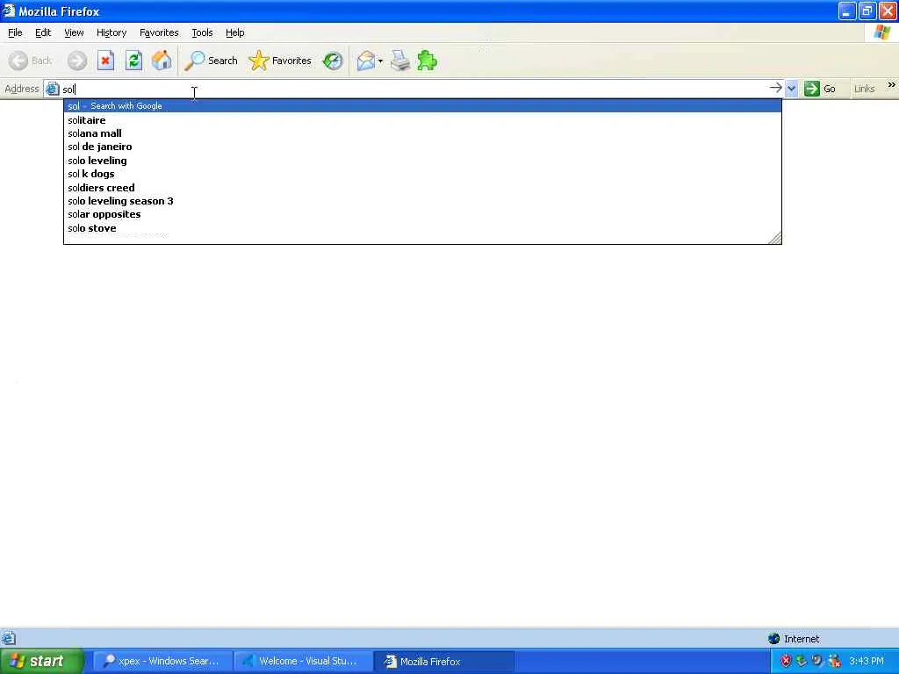Click the Mozilla Firefox taskbar button
Image resolution: width=899 pixels, height=674 pixels.
click(443, 662)
